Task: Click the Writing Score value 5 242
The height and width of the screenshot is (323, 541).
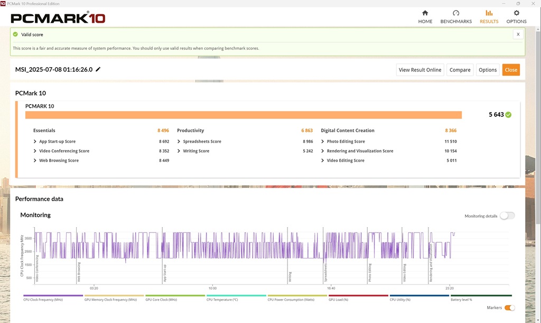Action: (308, 151)
